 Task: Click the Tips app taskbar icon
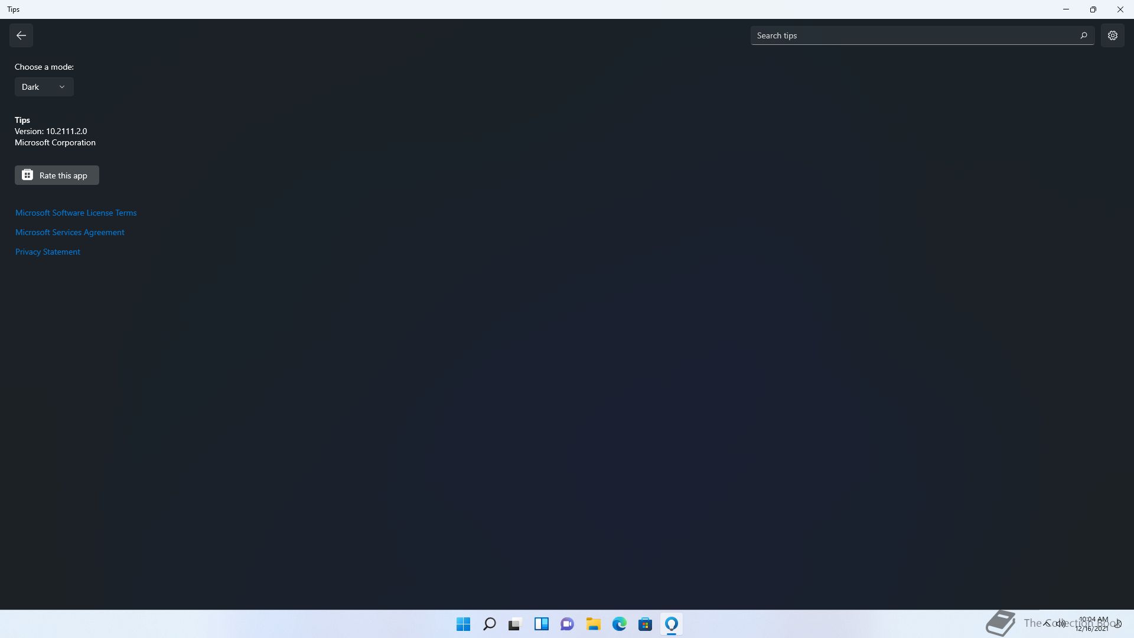(671, 624)
